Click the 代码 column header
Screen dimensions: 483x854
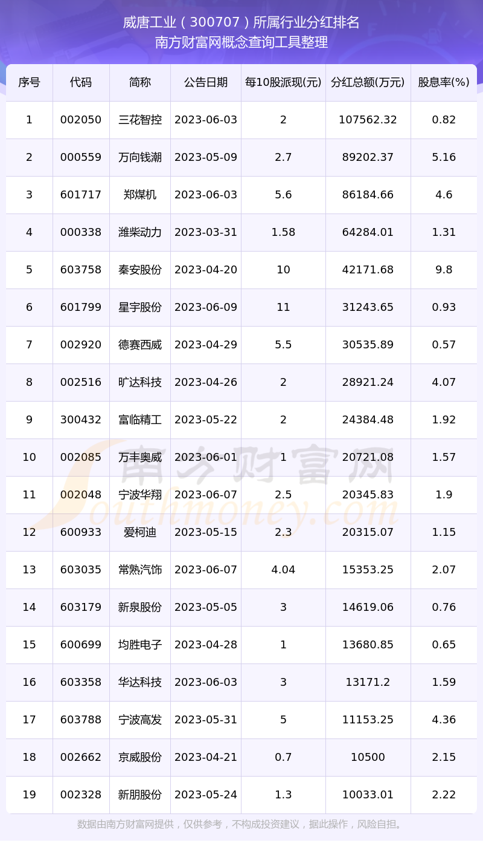pyautogui.click(x=81, y=82)
